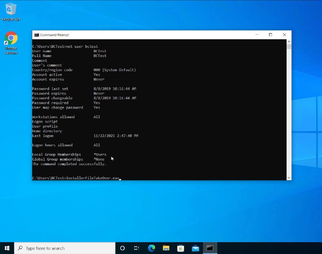
Task: Open Microsoft Edge from the taskbar
Action: tap(151, 248)
